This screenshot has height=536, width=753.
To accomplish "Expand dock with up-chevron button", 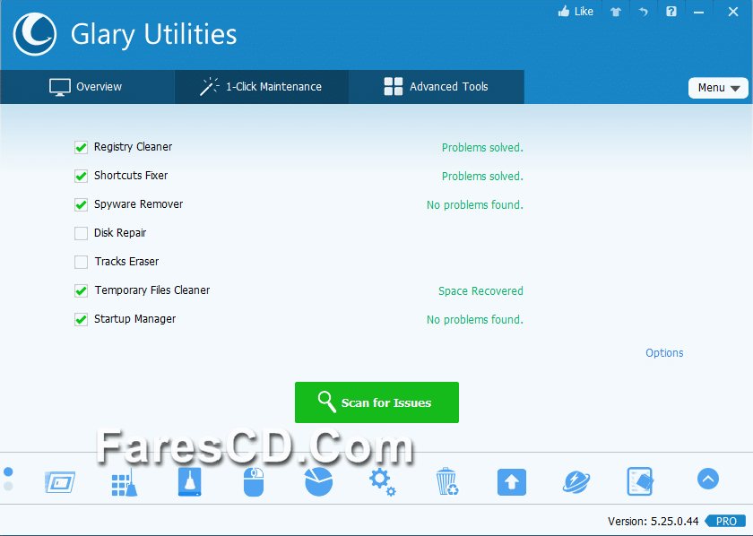I will click(x=708, y=479).
